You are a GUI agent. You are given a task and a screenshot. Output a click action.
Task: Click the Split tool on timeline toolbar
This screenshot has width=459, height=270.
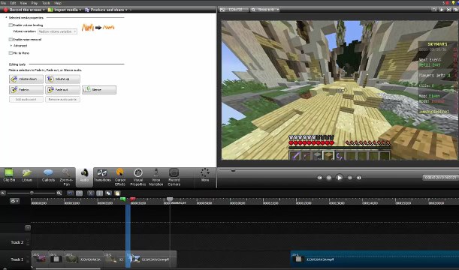pyautogui.click(x=99, y=193)
